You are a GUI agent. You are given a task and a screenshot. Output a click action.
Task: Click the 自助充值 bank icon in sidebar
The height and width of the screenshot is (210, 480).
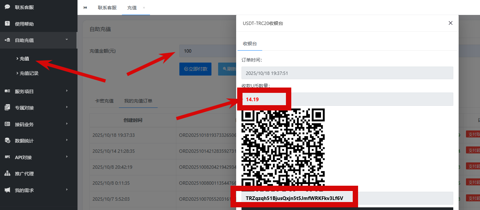[x=7, y=40]
